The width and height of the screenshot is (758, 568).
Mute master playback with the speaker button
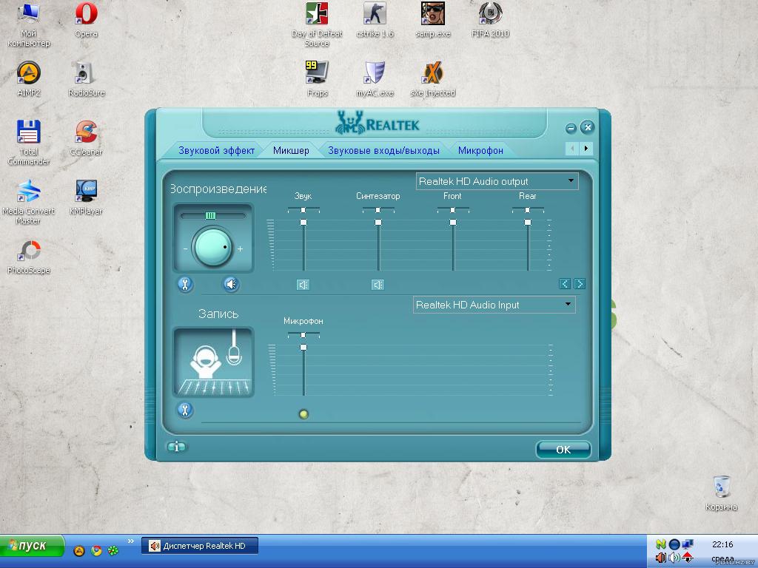click(x=231, y=285)
